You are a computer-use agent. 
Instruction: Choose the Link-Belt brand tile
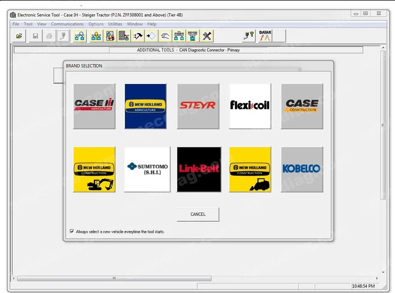coord(199,169)
